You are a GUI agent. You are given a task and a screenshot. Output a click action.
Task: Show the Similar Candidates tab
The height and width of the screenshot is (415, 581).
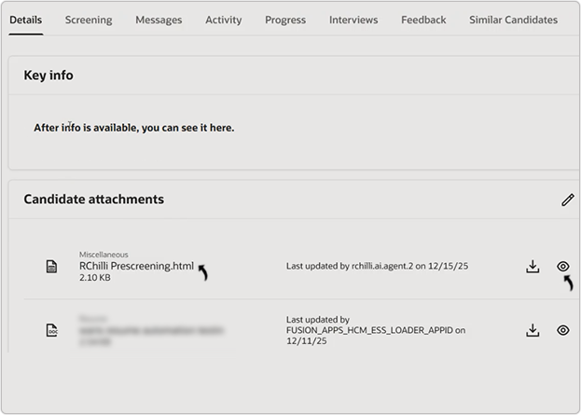(x=513, y=20)
